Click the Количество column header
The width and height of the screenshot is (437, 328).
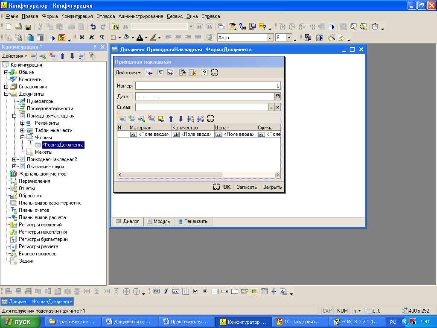coord(193,127)
